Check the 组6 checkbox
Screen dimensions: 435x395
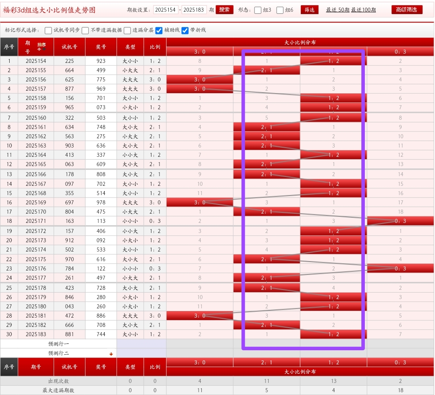tap(280, 10)
